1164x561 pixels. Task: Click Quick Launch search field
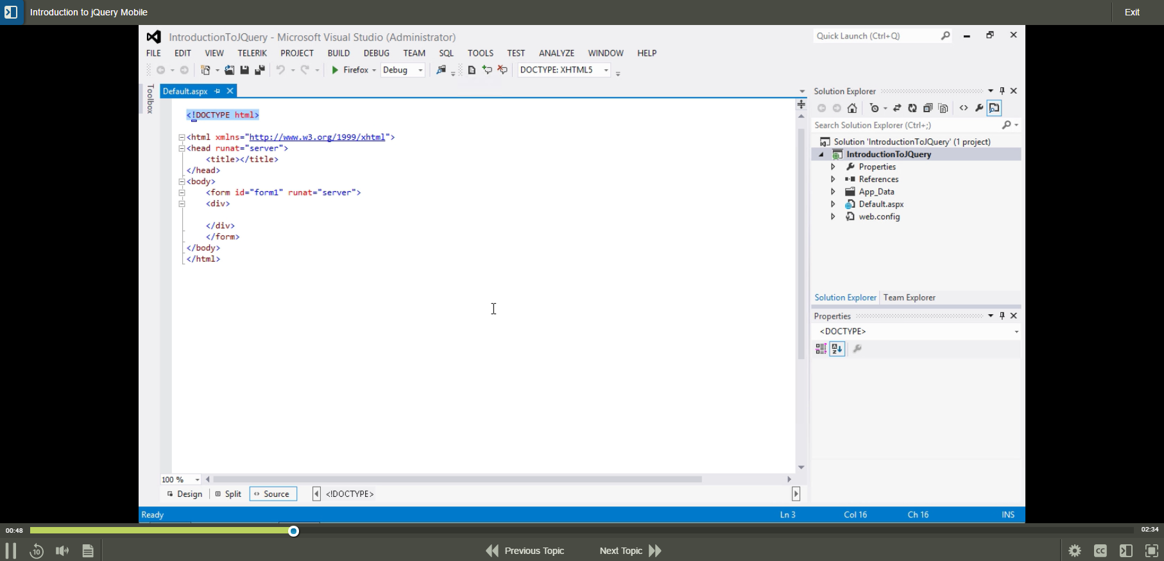coord(876,36)
